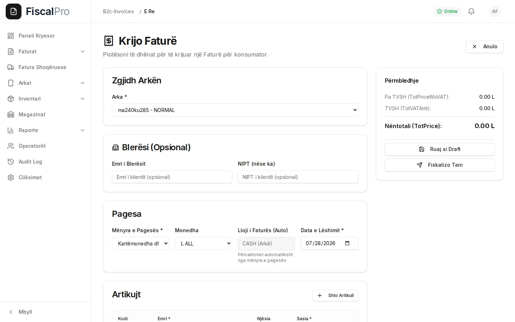Click B2c-Invoices breadcrumb link

tap(118, 11)
